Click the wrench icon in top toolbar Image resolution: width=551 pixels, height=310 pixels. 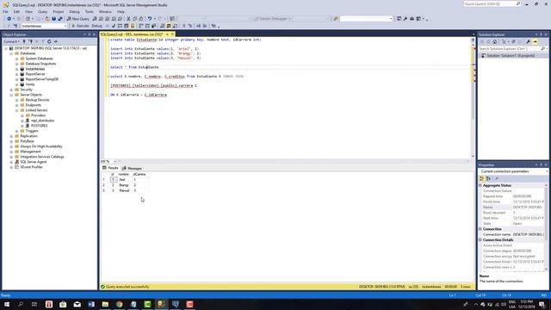coord(406,19)
